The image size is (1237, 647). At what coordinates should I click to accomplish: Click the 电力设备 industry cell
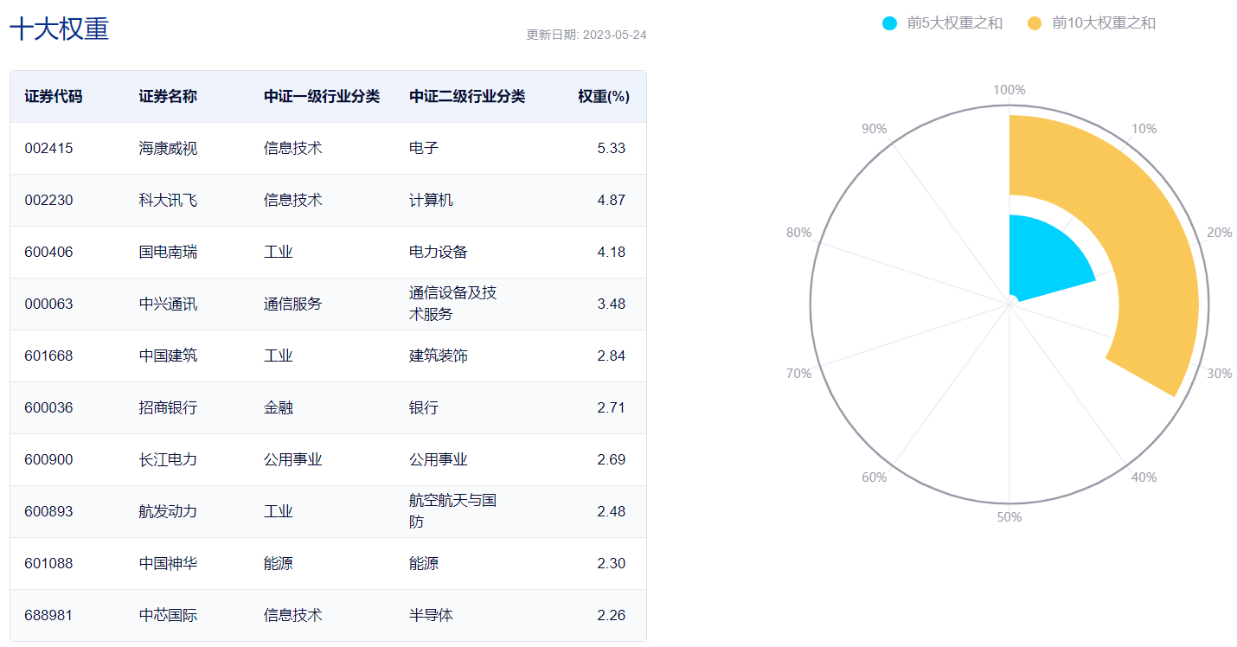pyautogui.click(x=438, y=253)
